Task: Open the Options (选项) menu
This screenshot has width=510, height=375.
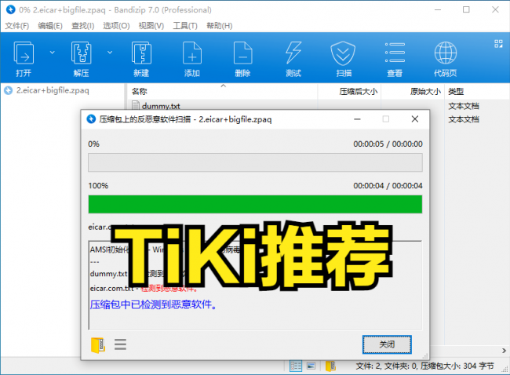Action: pyautogui.click(x=116, y=26)
